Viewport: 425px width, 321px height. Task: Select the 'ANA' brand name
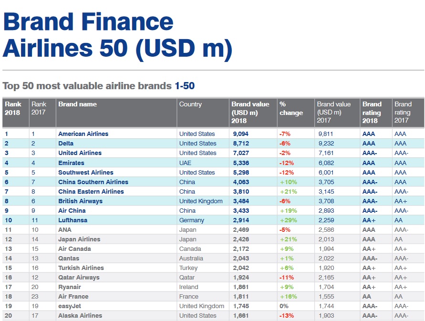[x=65, y=229]
